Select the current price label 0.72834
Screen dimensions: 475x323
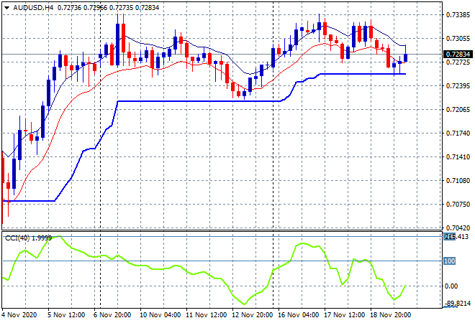pyautogui.click(x=458, y=55)
